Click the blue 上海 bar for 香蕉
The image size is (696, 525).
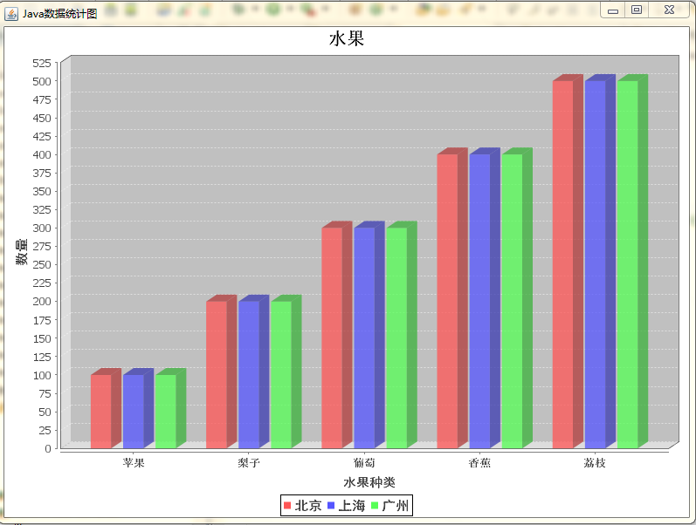point(479,301)
